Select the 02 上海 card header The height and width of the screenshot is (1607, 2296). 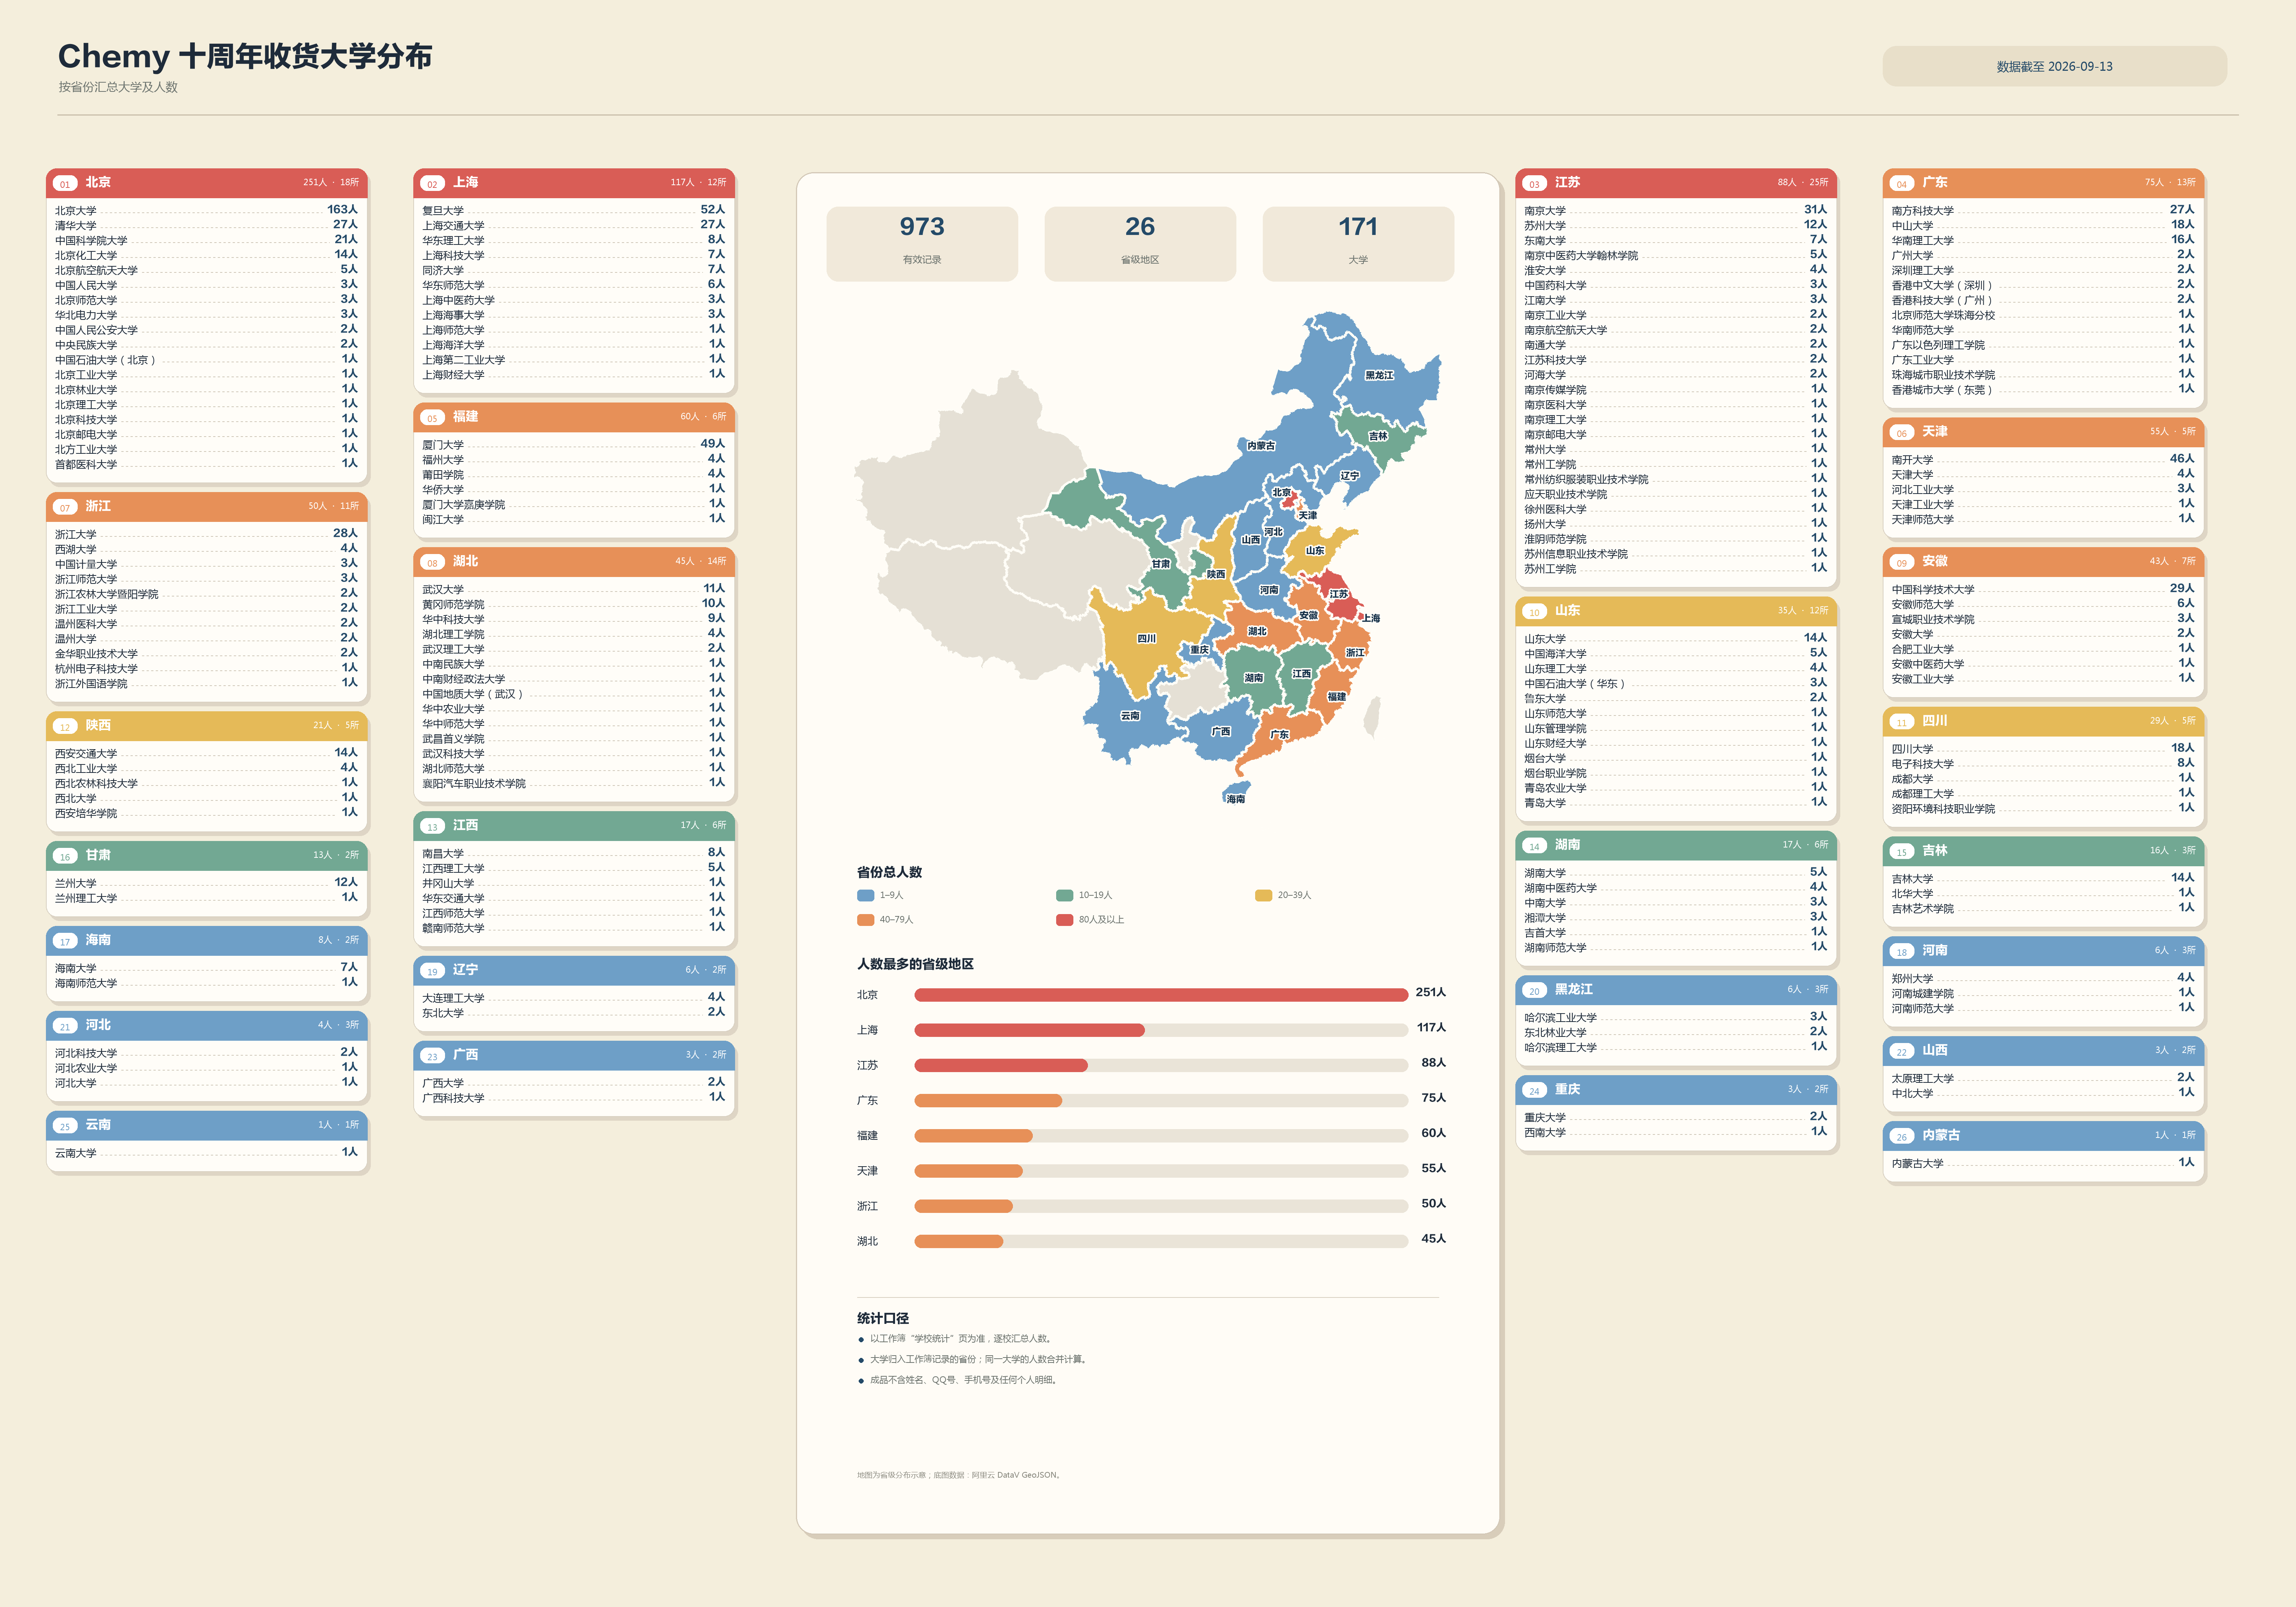pos(574,183)
